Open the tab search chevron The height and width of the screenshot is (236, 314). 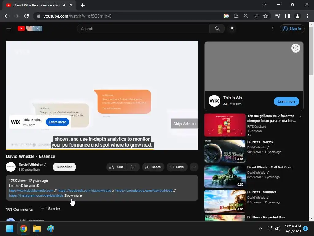tap(265, 4)
